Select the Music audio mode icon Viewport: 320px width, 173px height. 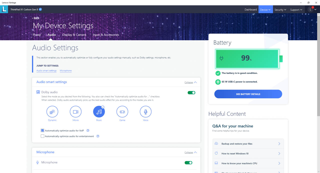point(99,112)
